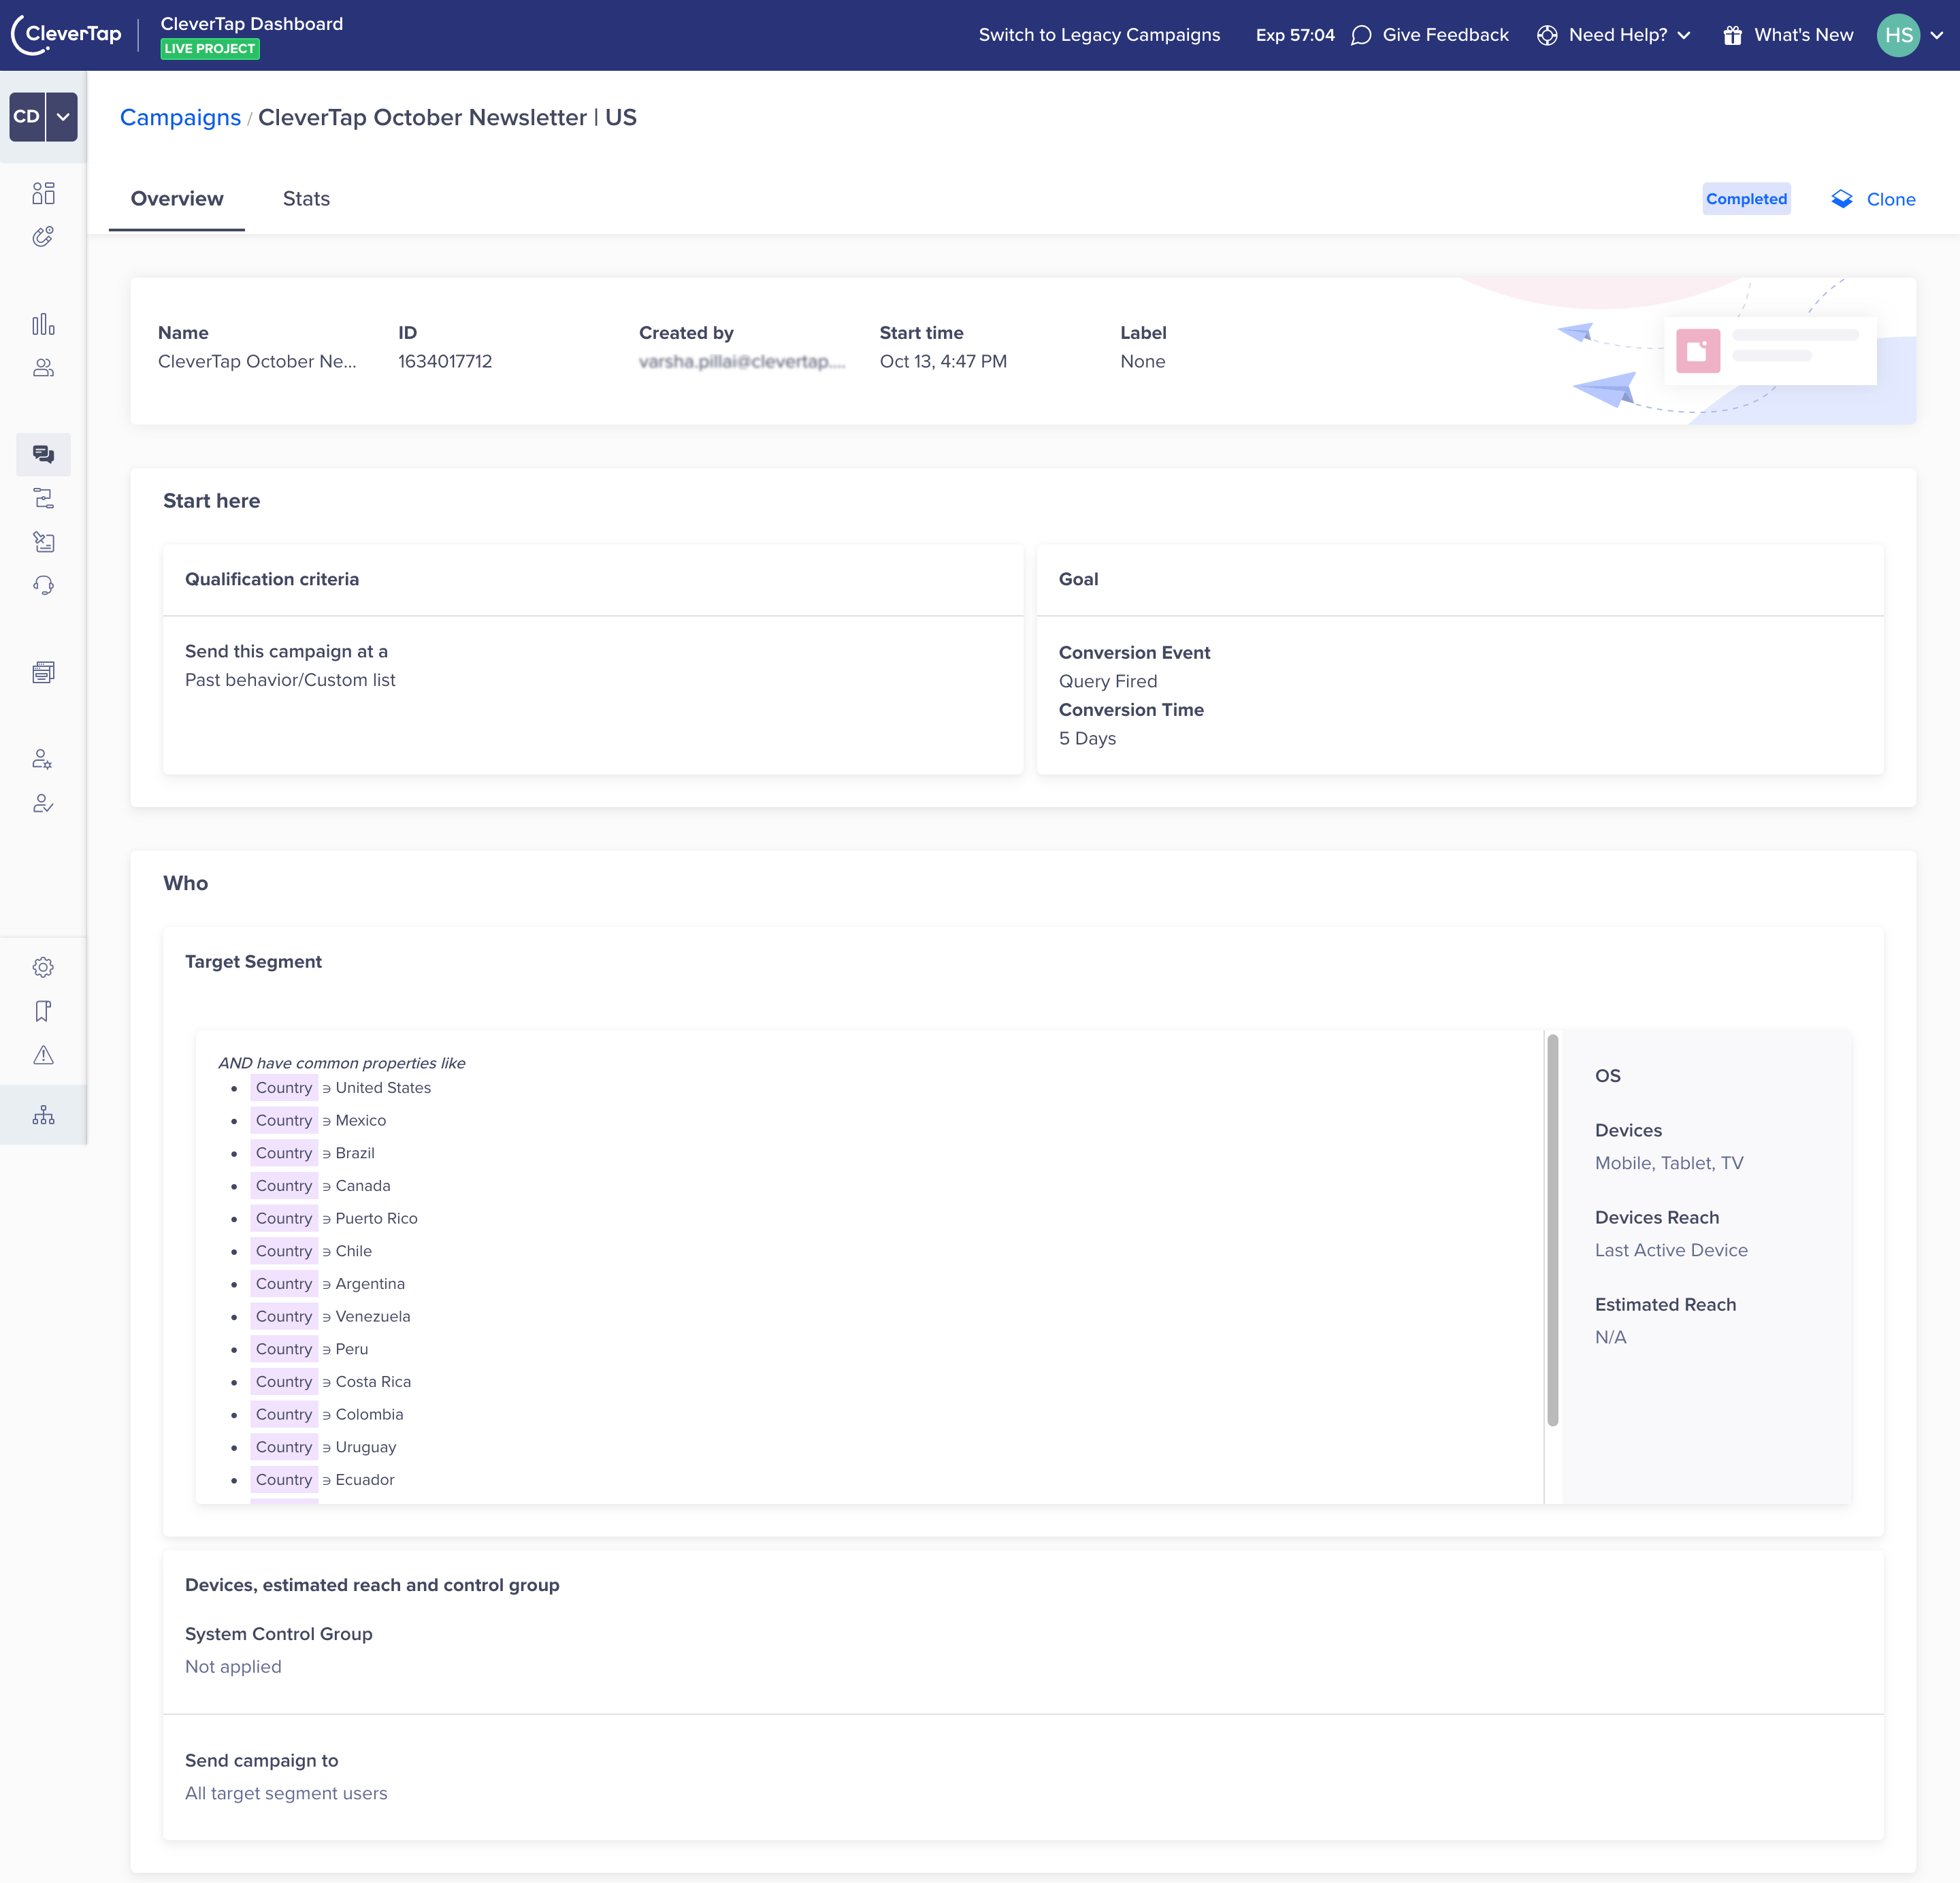Click the Clone button
1960x1883 pixels.
pyautogui.click(x=1873, y=199)
